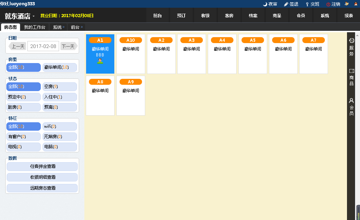The image size is (360, 220).
Task: Click the guest icon in room A1
Action: 100,61
